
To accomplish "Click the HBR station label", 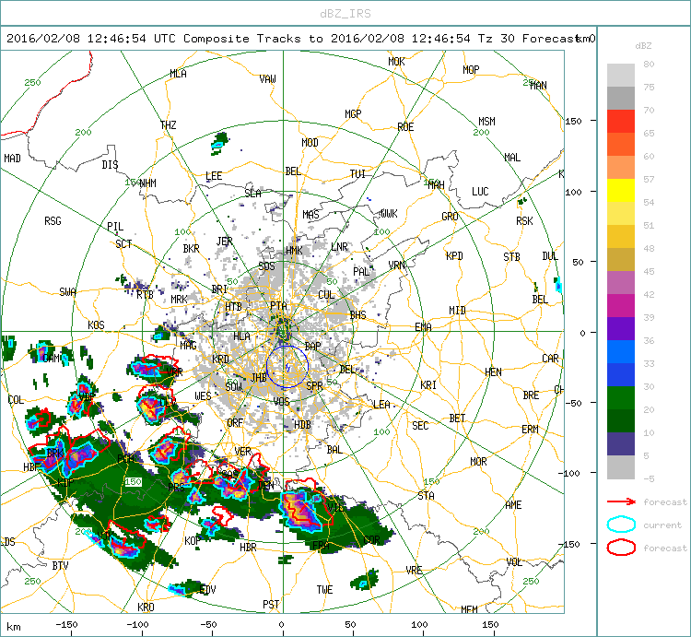I will (248, 547).
